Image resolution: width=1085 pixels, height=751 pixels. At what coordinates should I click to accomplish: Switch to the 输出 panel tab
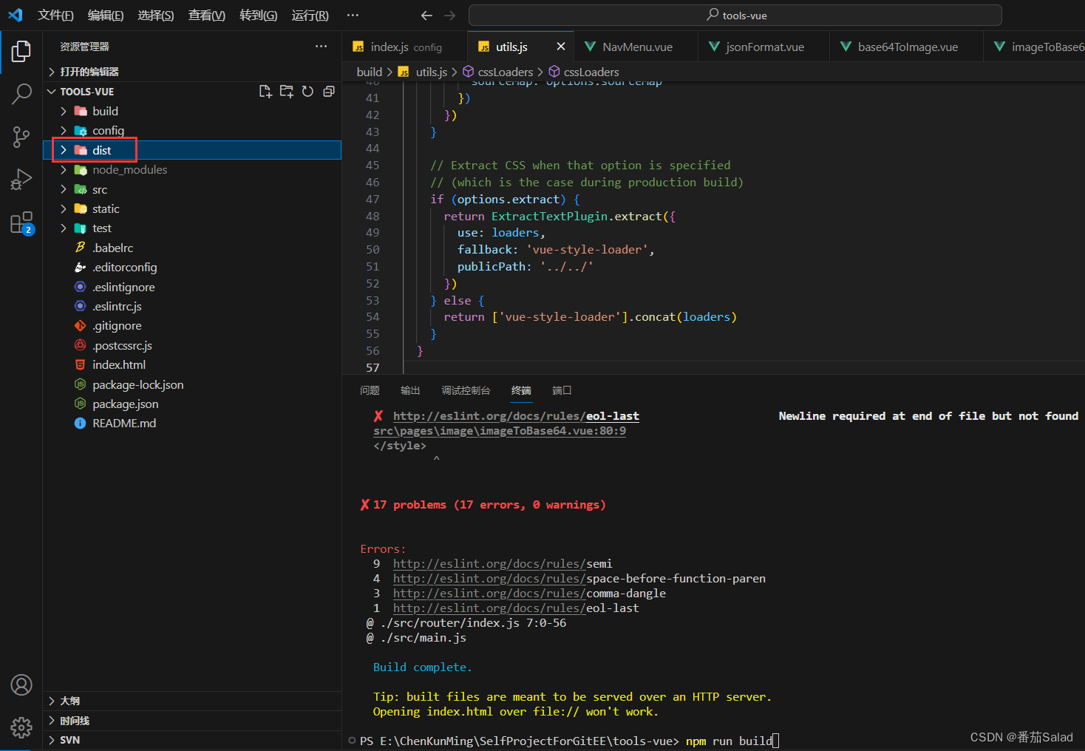410,390
